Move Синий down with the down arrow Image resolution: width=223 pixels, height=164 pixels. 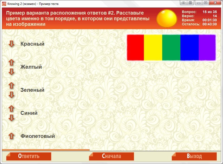[x=11, y=118]
